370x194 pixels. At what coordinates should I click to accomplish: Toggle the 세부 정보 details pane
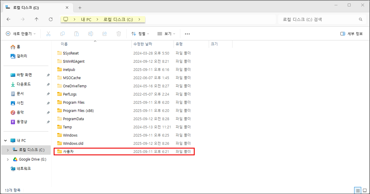[352, 34]
